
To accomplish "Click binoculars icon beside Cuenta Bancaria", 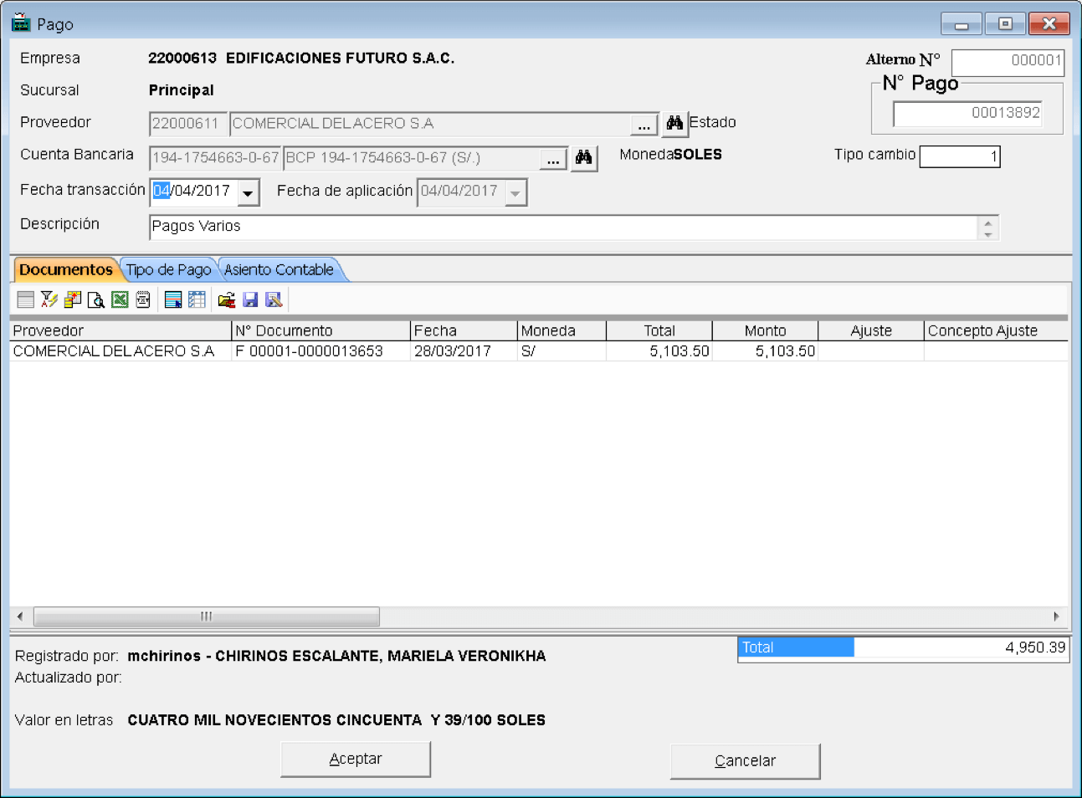I will click(x=584, y=158).
